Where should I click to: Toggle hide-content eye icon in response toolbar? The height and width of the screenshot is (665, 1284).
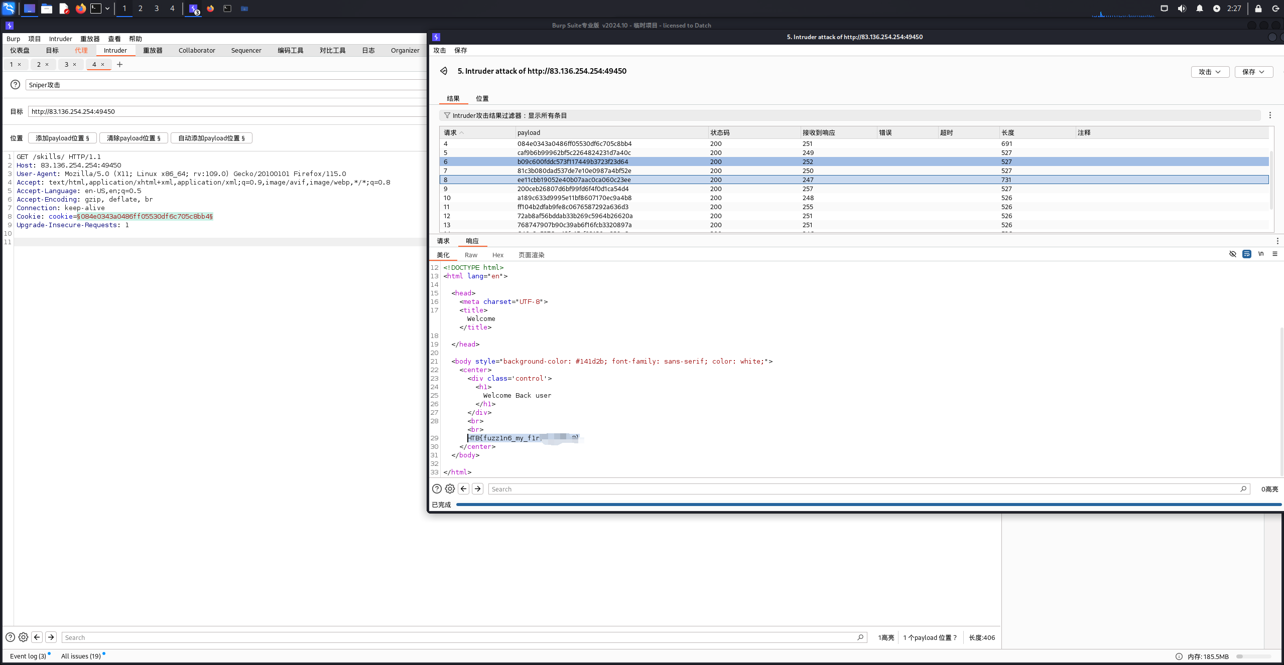tap(1232, 254)
